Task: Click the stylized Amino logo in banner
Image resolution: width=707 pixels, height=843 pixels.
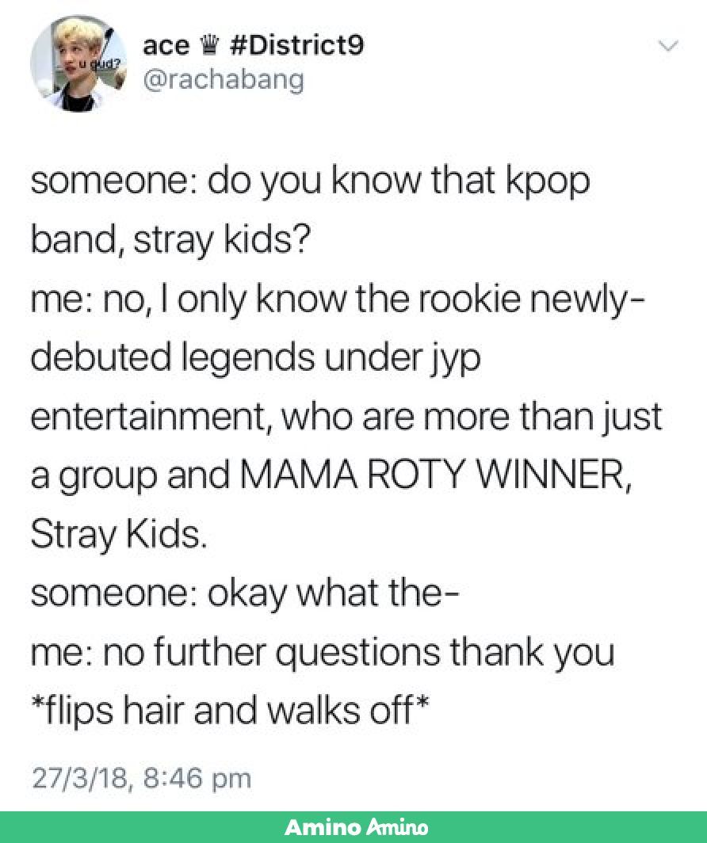Action: tap(397, 827)
